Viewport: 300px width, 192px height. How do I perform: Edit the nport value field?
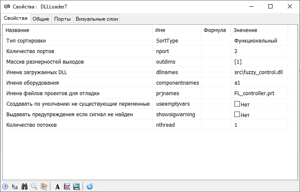tap(259, 51)
